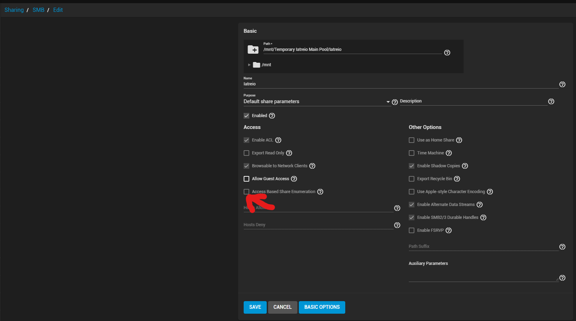Open the Purpose dropdown menu

tap(317, 101)
